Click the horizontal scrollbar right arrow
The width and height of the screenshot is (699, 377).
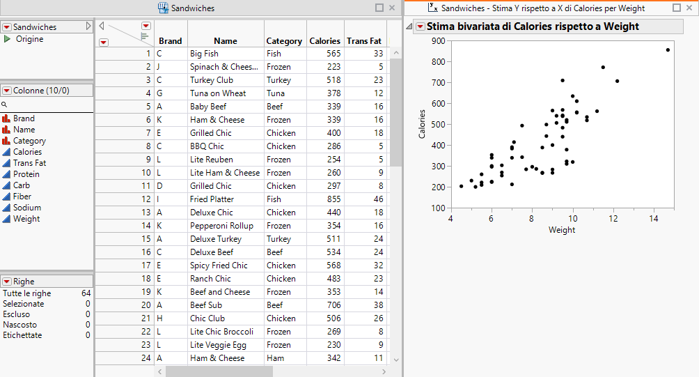click(x=384, y=371)
